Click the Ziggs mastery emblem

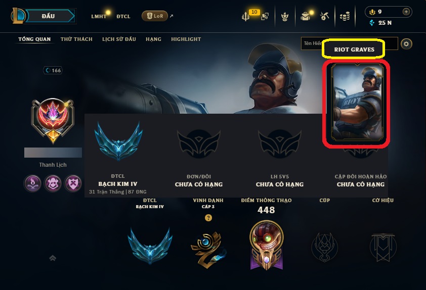pyautogui.click(x=267, y=245)
